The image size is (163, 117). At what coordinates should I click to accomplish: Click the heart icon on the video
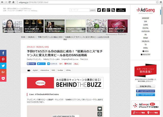click(100, 109)
